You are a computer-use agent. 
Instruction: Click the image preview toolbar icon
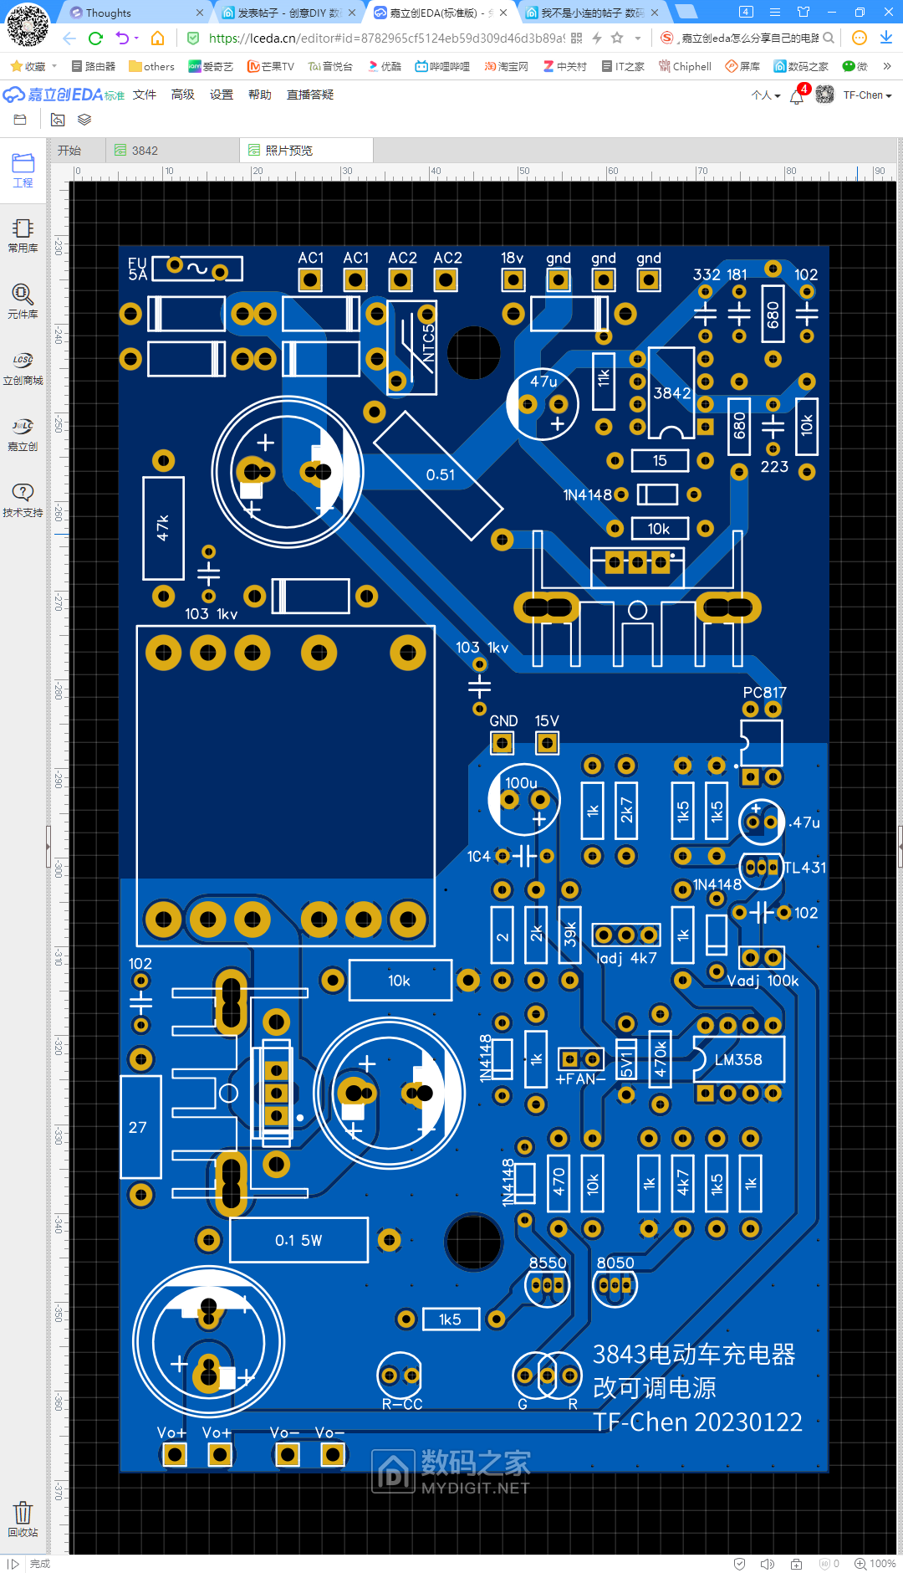(58, 120)
